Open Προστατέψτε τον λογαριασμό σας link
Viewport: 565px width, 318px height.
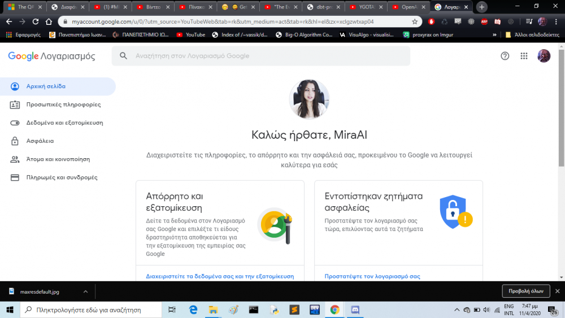coord(372,276)
